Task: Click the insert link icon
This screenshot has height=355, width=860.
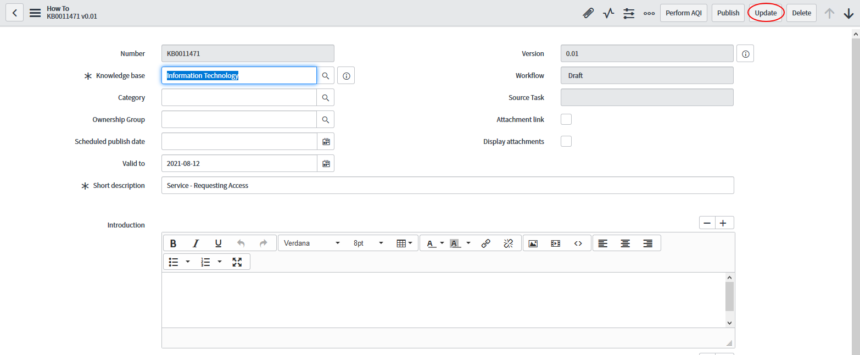Action: pos(485,243)
